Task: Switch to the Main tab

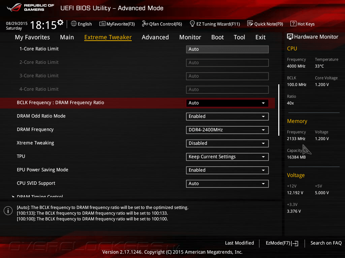Action: coord(67,37)
